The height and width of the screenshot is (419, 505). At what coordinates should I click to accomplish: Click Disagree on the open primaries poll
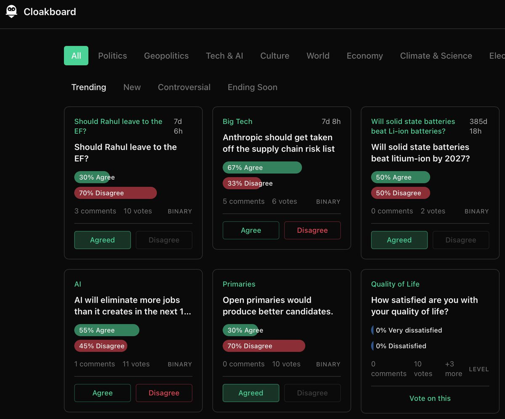312,393
